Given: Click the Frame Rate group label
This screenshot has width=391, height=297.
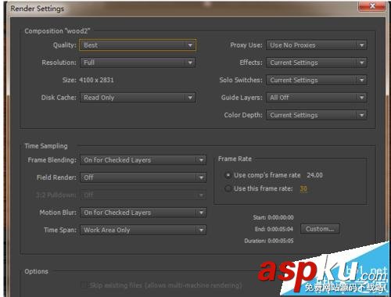Looking at the screenshot, I should pyautogui.click(x=235, y=159).
